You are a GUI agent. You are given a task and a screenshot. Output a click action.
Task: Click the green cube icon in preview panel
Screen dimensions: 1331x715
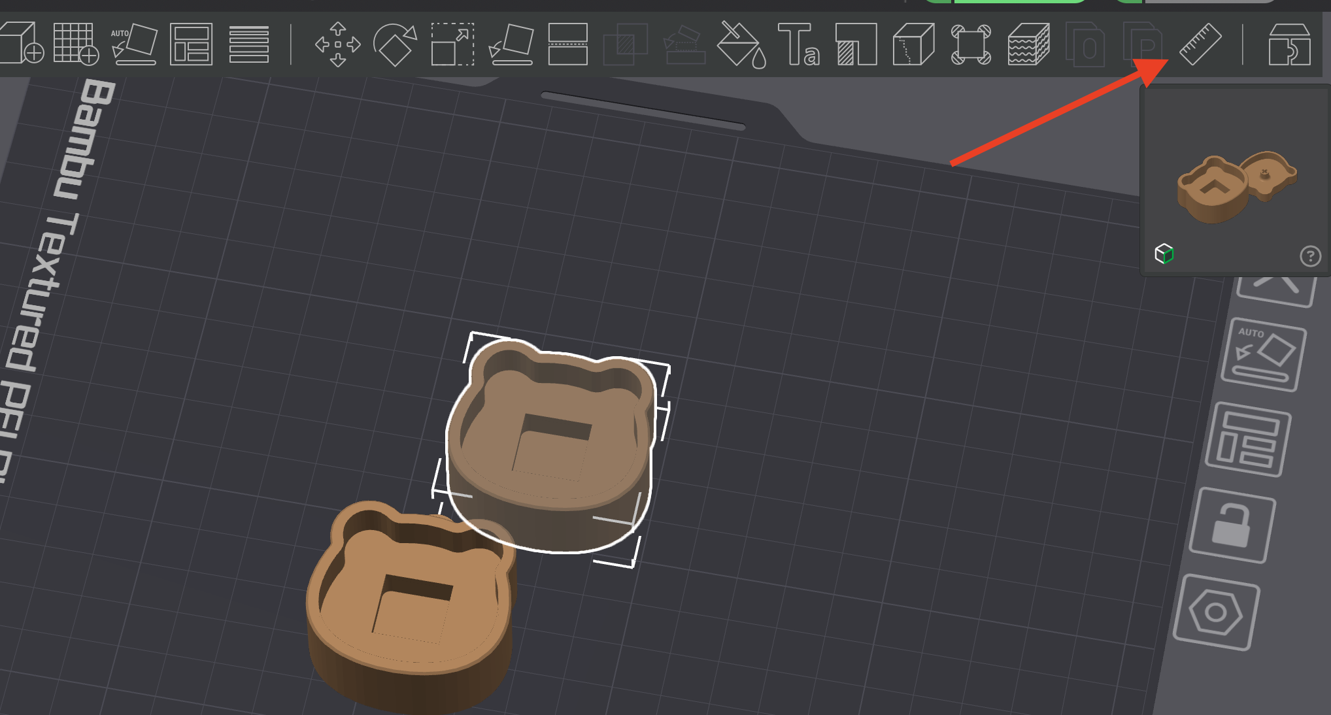tap(1164, 254)
